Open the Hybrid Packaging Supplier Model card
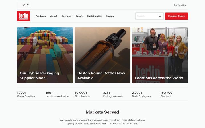This screenshot has width=205, height=128. click(45, 55)
